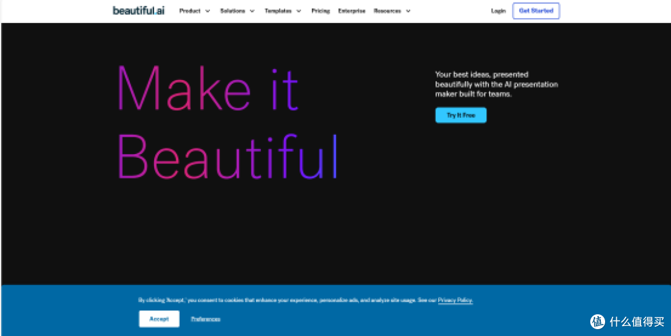The width and height of the screenshot is (671, 336).
Task: Go to the Pricing page
Action: coord(321,11)
